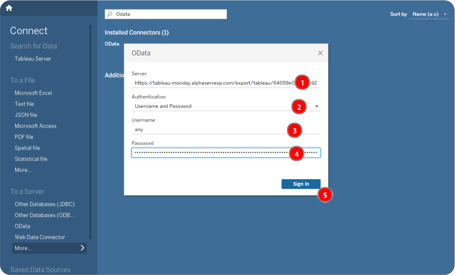
Task: Click the home icon in the top-left corner
Action: [x=9, y=7]
